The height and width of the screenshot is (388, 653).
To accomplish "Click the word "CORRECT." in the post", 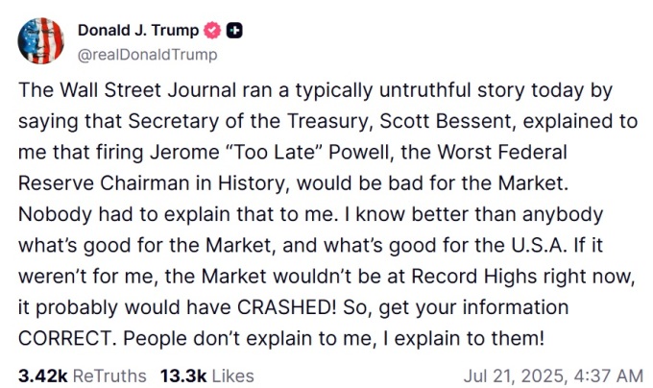I will pyautogui.click(x=67, y=338).
